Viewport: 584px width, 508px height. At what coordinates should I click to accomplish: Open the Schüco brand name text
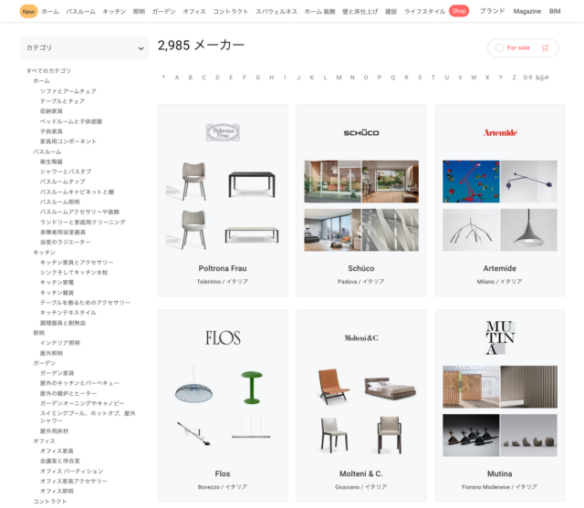pyautogui.click(x=361, y=268)
